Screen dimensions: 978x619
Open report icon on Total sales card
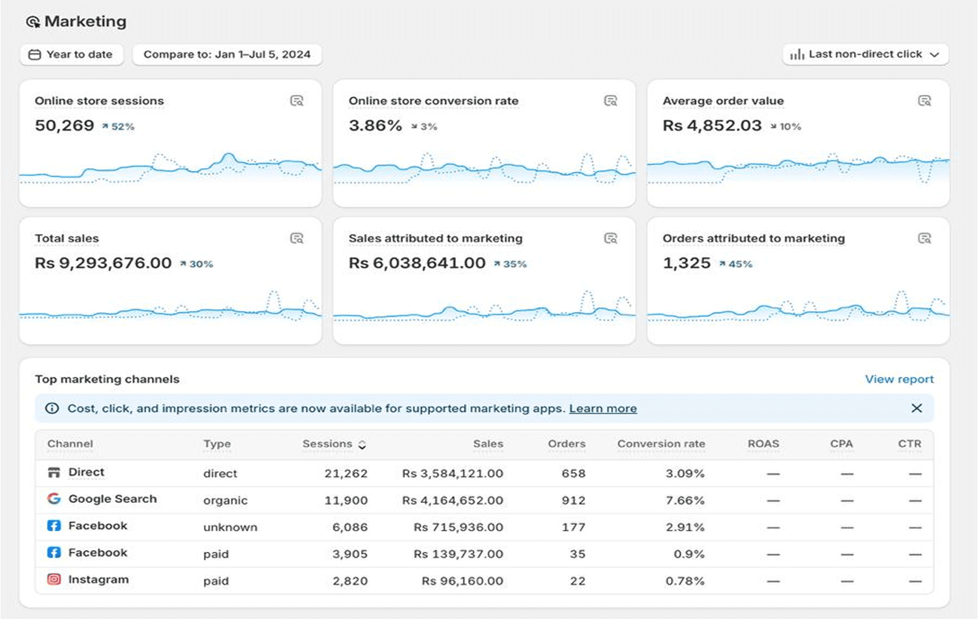[296, 238]
